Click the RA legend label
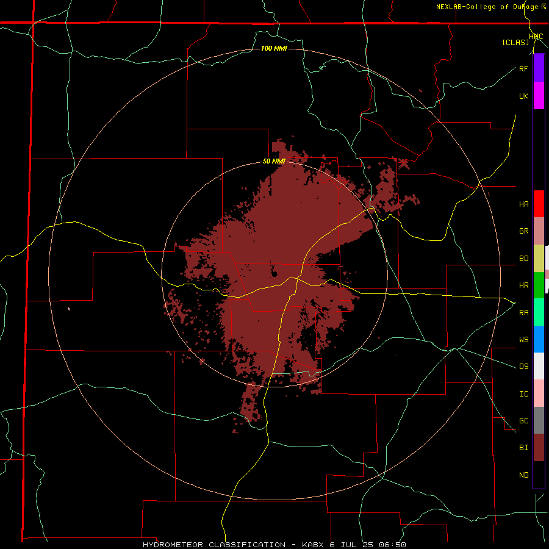 (x=523, y=313)
